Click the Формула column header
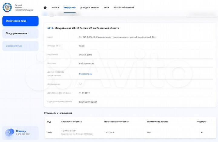This screenshot has width=218, height=142. (x=202, y=122)
